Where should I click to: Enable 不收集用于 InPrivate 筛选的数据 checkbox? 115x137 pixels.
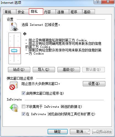tap(23, 107)
